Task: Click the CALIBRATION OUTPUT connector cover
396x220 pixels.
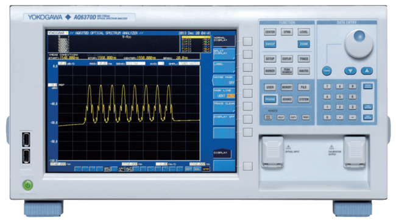Action: click(355, 152)
